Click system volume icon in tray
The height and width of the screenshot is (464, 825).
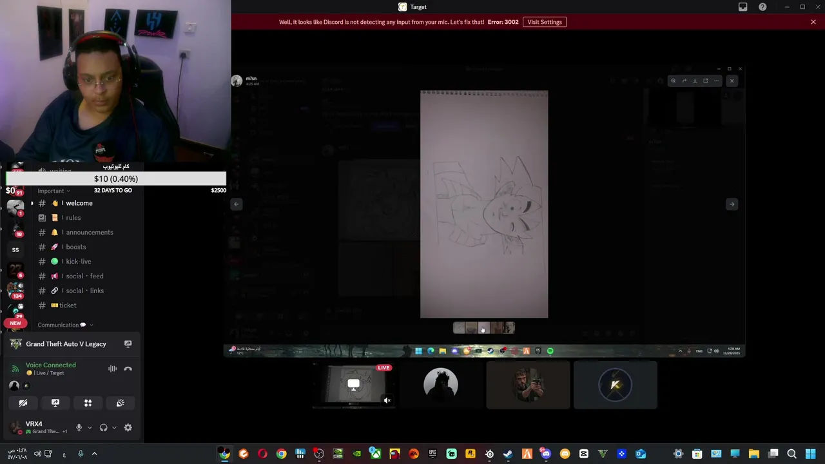click(37, 454)
